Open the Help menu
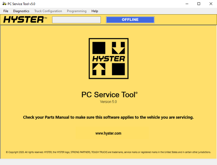 pyautogui.click(x=95, y=11)
